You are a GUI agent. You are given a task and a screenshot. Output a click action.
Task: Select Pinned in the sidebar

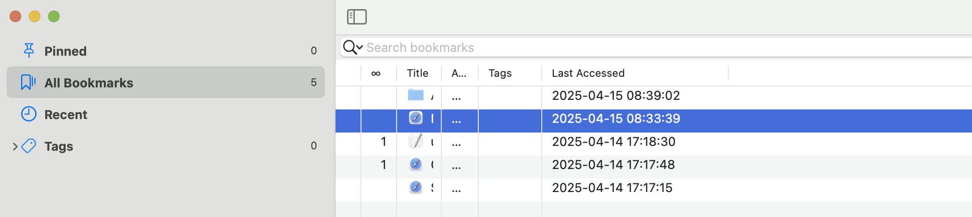[x=65, y=51]
